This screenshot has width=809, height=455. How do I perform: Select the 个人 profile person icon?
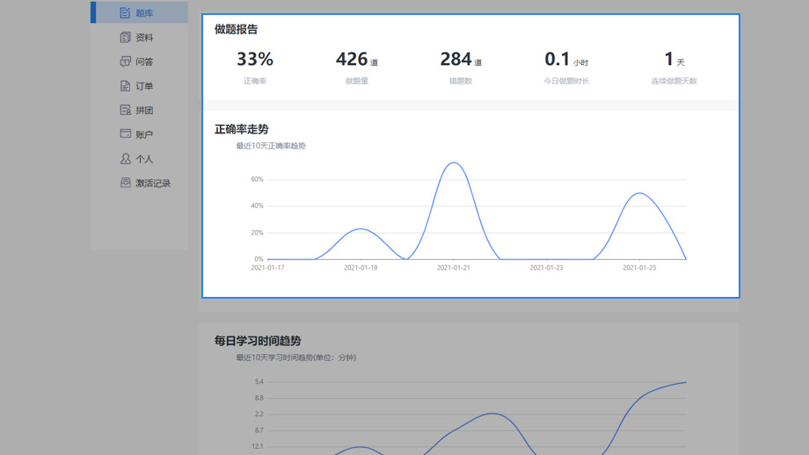point(125,159)
